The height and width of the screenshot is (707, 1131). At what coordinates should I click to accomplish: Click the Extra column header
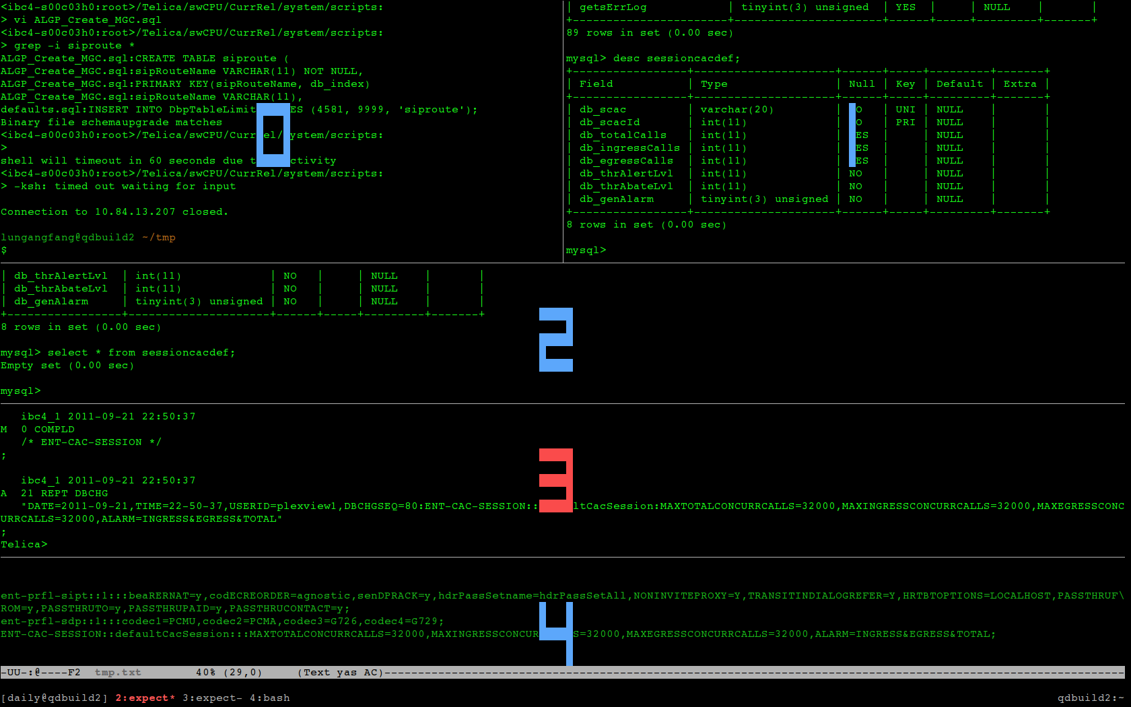[1020, 84]
